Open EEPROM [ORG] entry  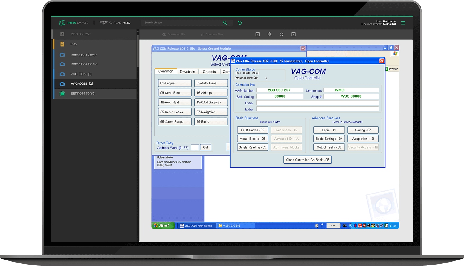click(83, 94)
